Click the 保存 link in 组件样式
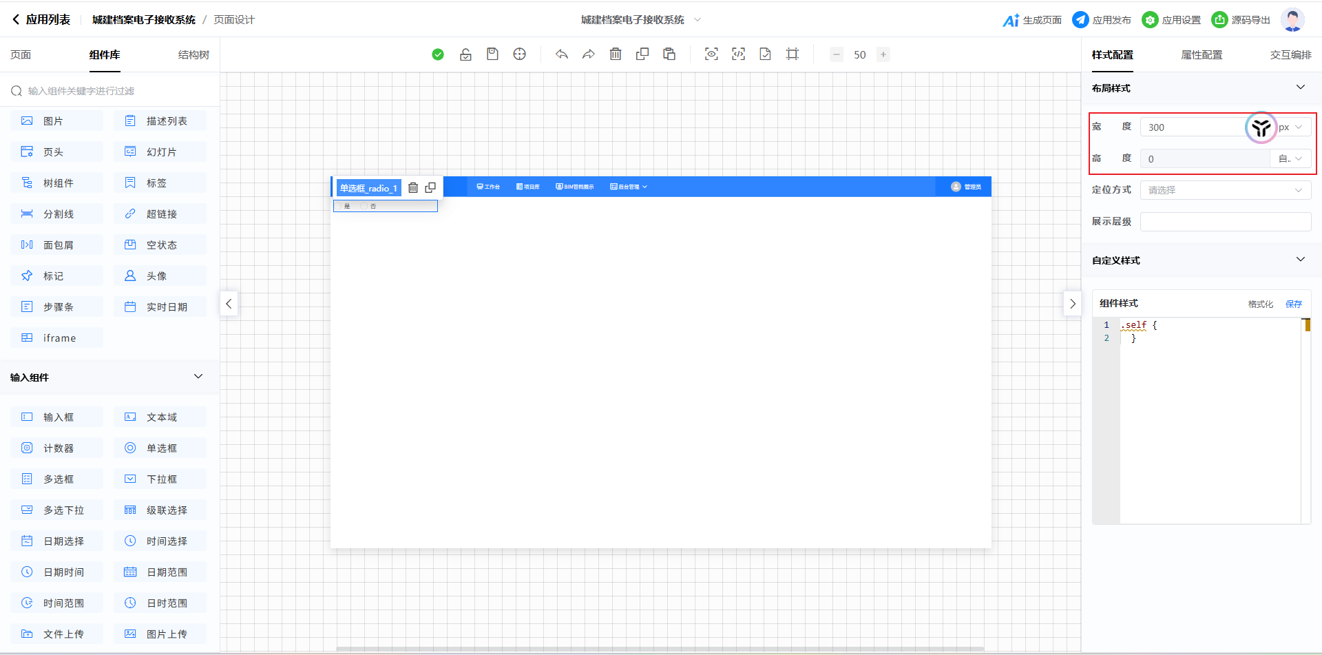 point(1294,304)
